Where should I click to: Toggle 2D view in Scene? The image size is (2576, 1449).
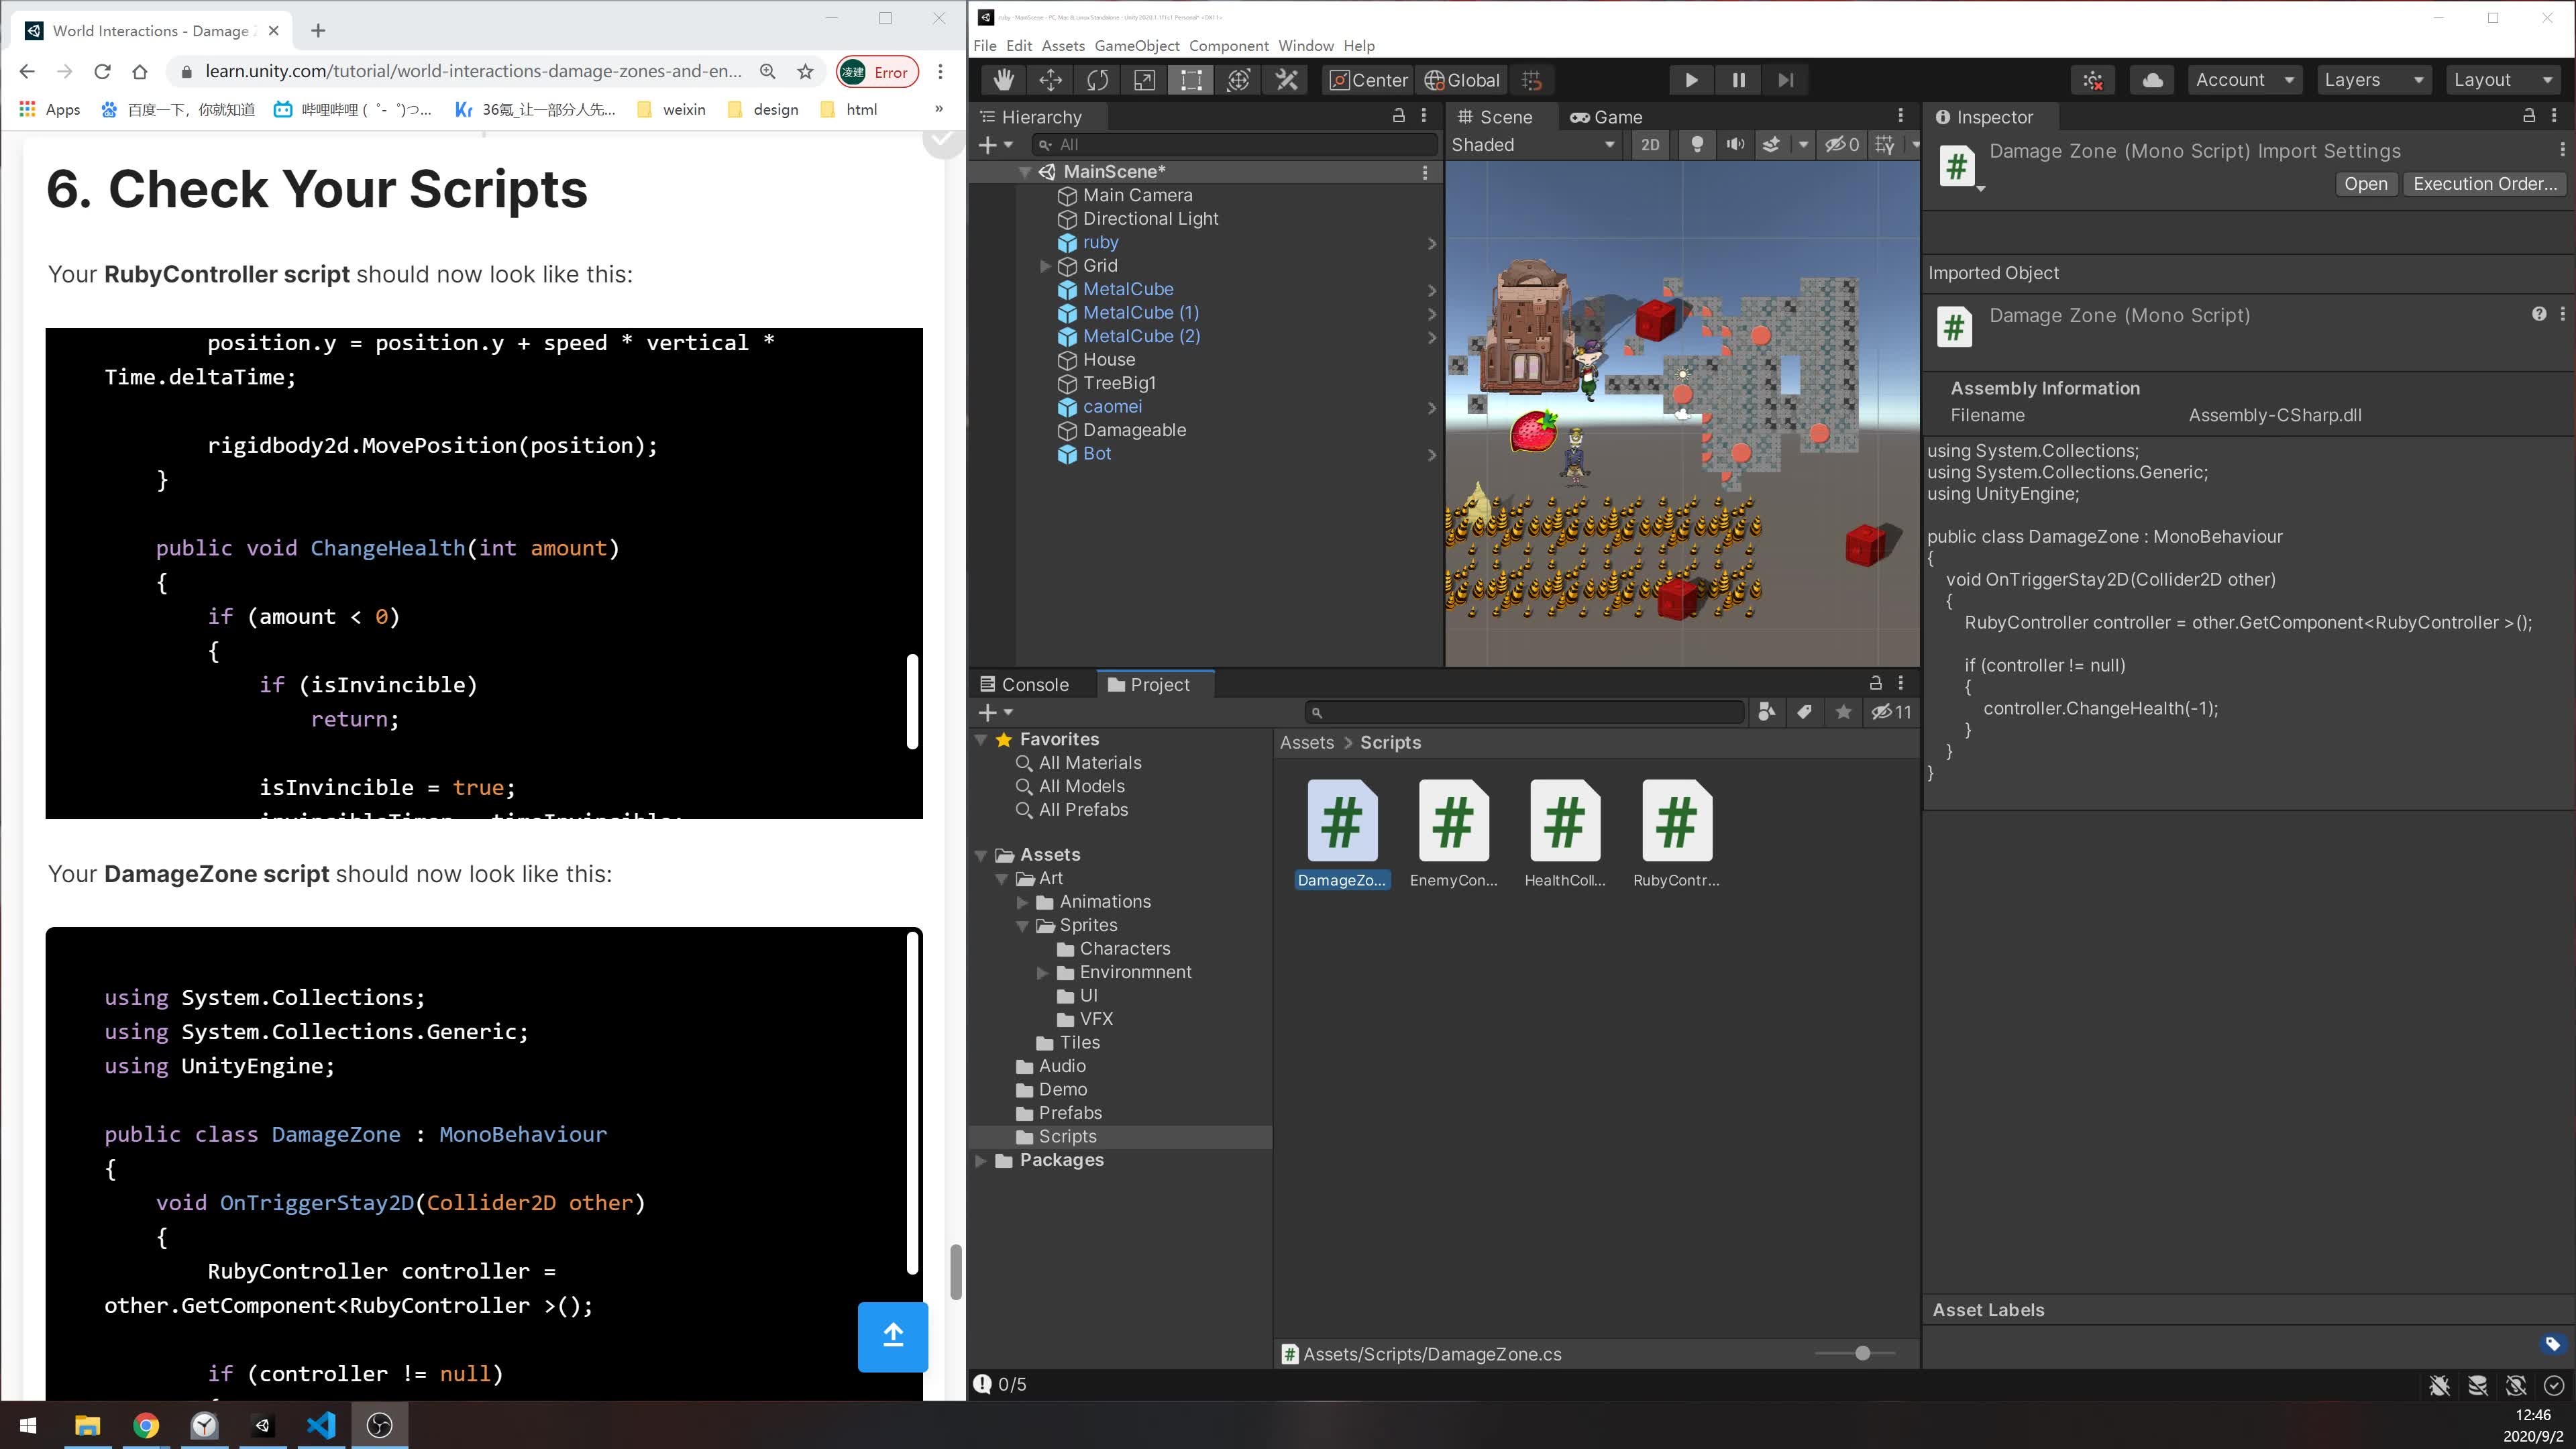(x=1650, y=145)
